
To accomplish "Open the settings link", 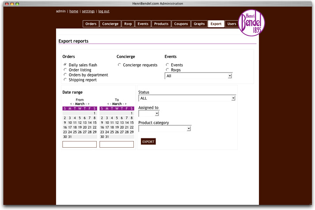I will [x=88, y=11].
